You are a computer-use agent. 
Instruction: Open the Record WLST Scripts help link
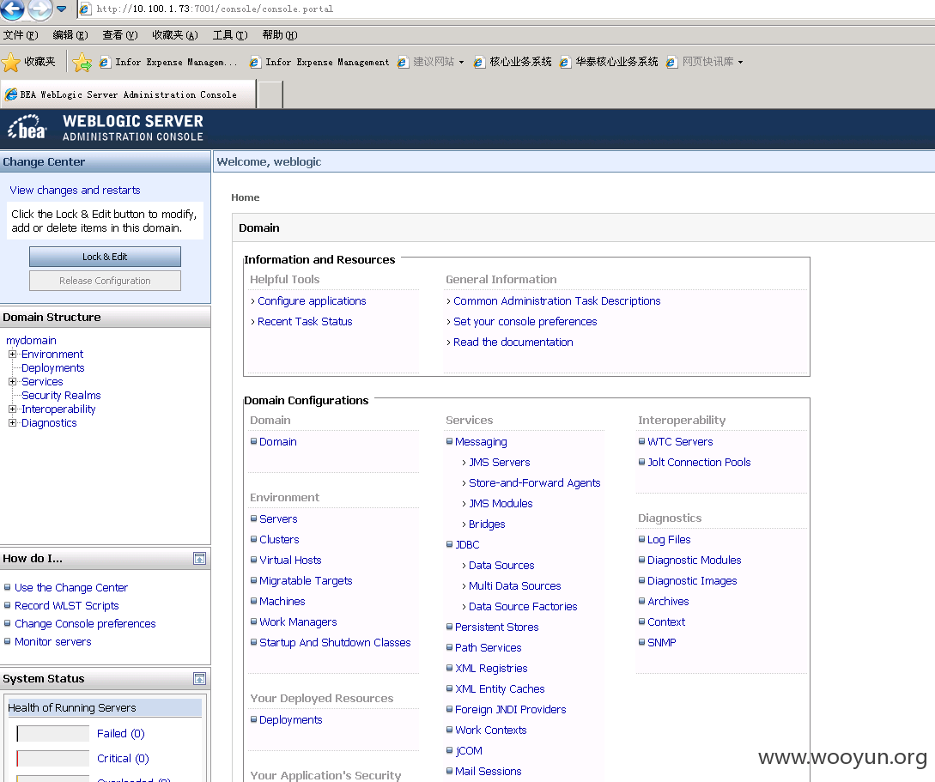(67, 605)
